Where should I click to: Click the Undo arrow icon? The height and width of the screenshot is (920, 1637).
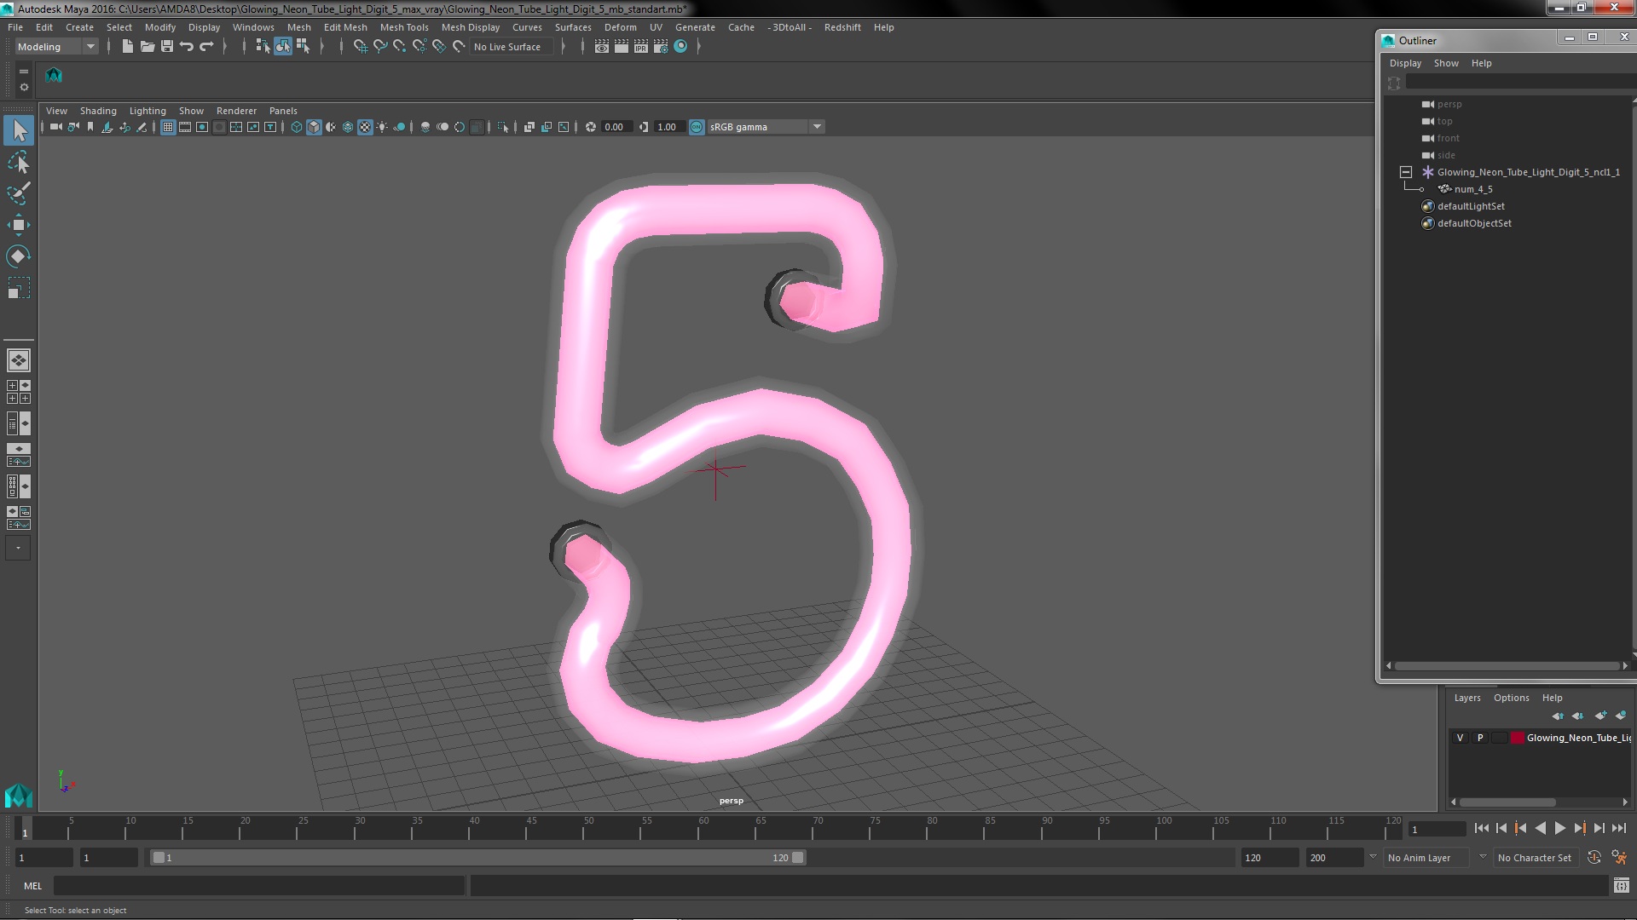point(187,47)
